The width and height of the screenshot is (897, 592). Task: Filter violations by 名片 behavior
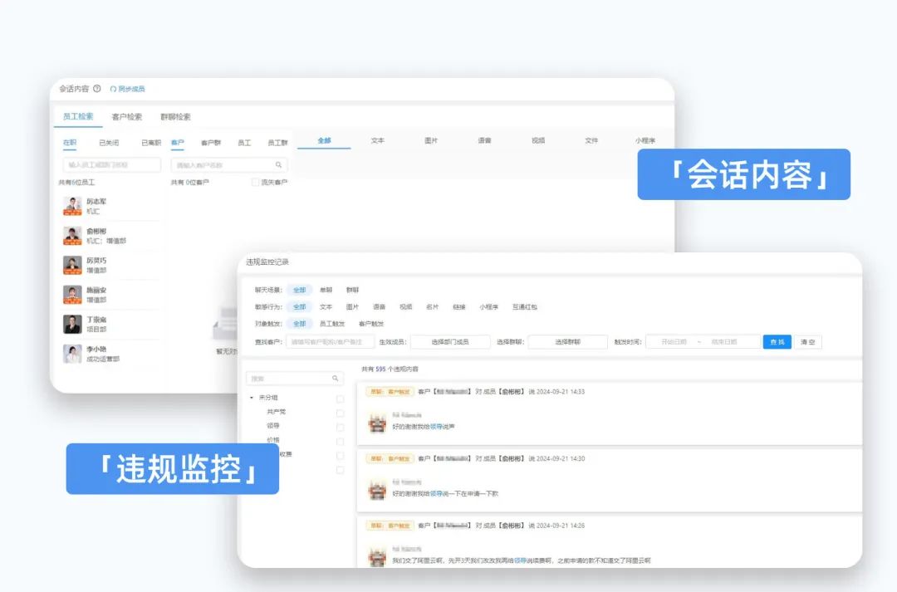click(x=432, y=307)
